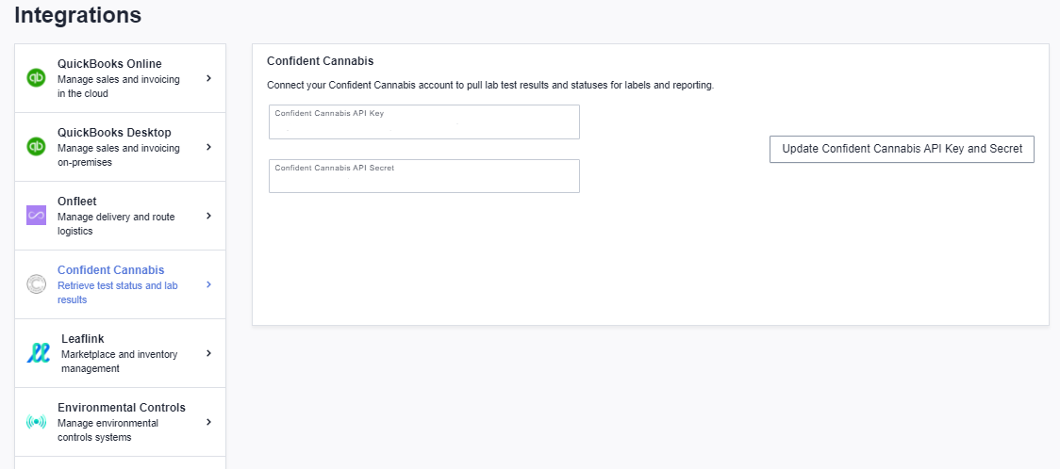Open Environmental Controls via chevron arrow
Viewport: 1060px width, 469px height.
point(209,422)
